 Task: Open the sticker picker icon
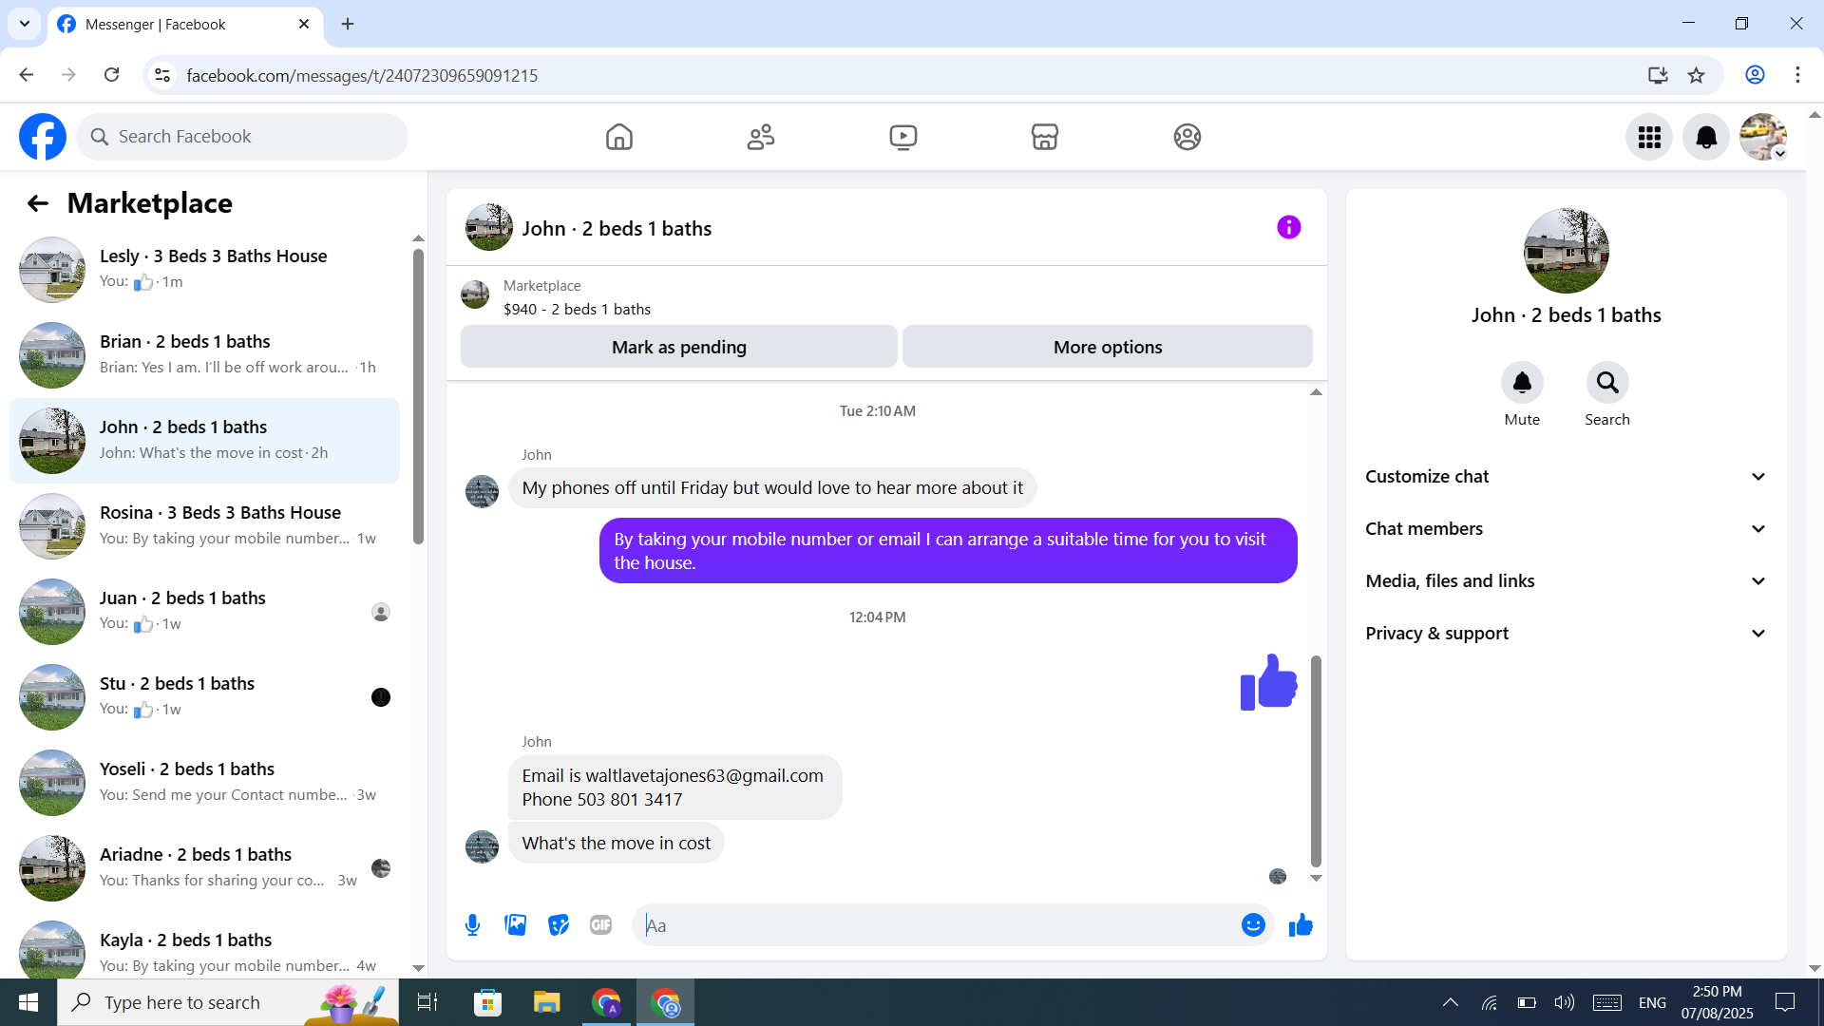(559, 924)
